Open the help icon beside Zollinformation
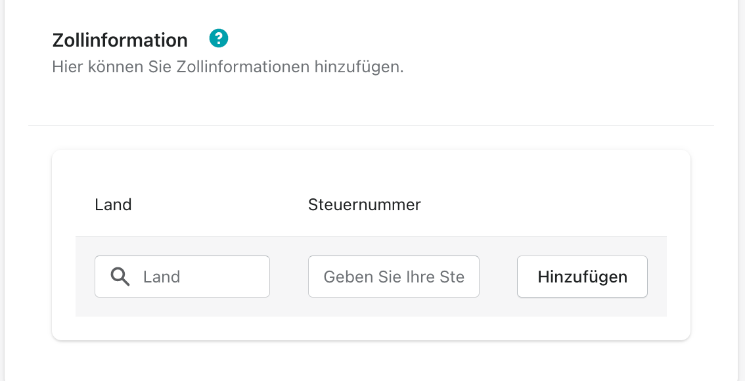This screenshot has width=745, height=381. click(x=219, y=38)
